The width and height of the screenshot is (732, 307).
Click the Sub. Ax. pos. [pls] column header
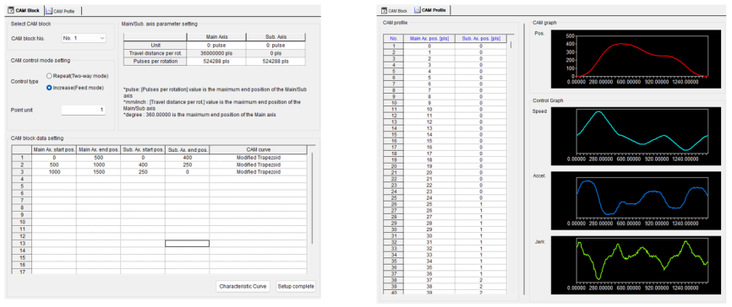pyautogui.click(x=480, y=39)
